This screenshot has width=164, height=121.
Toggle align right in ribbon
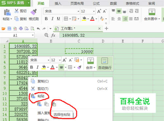pos(125,19)
